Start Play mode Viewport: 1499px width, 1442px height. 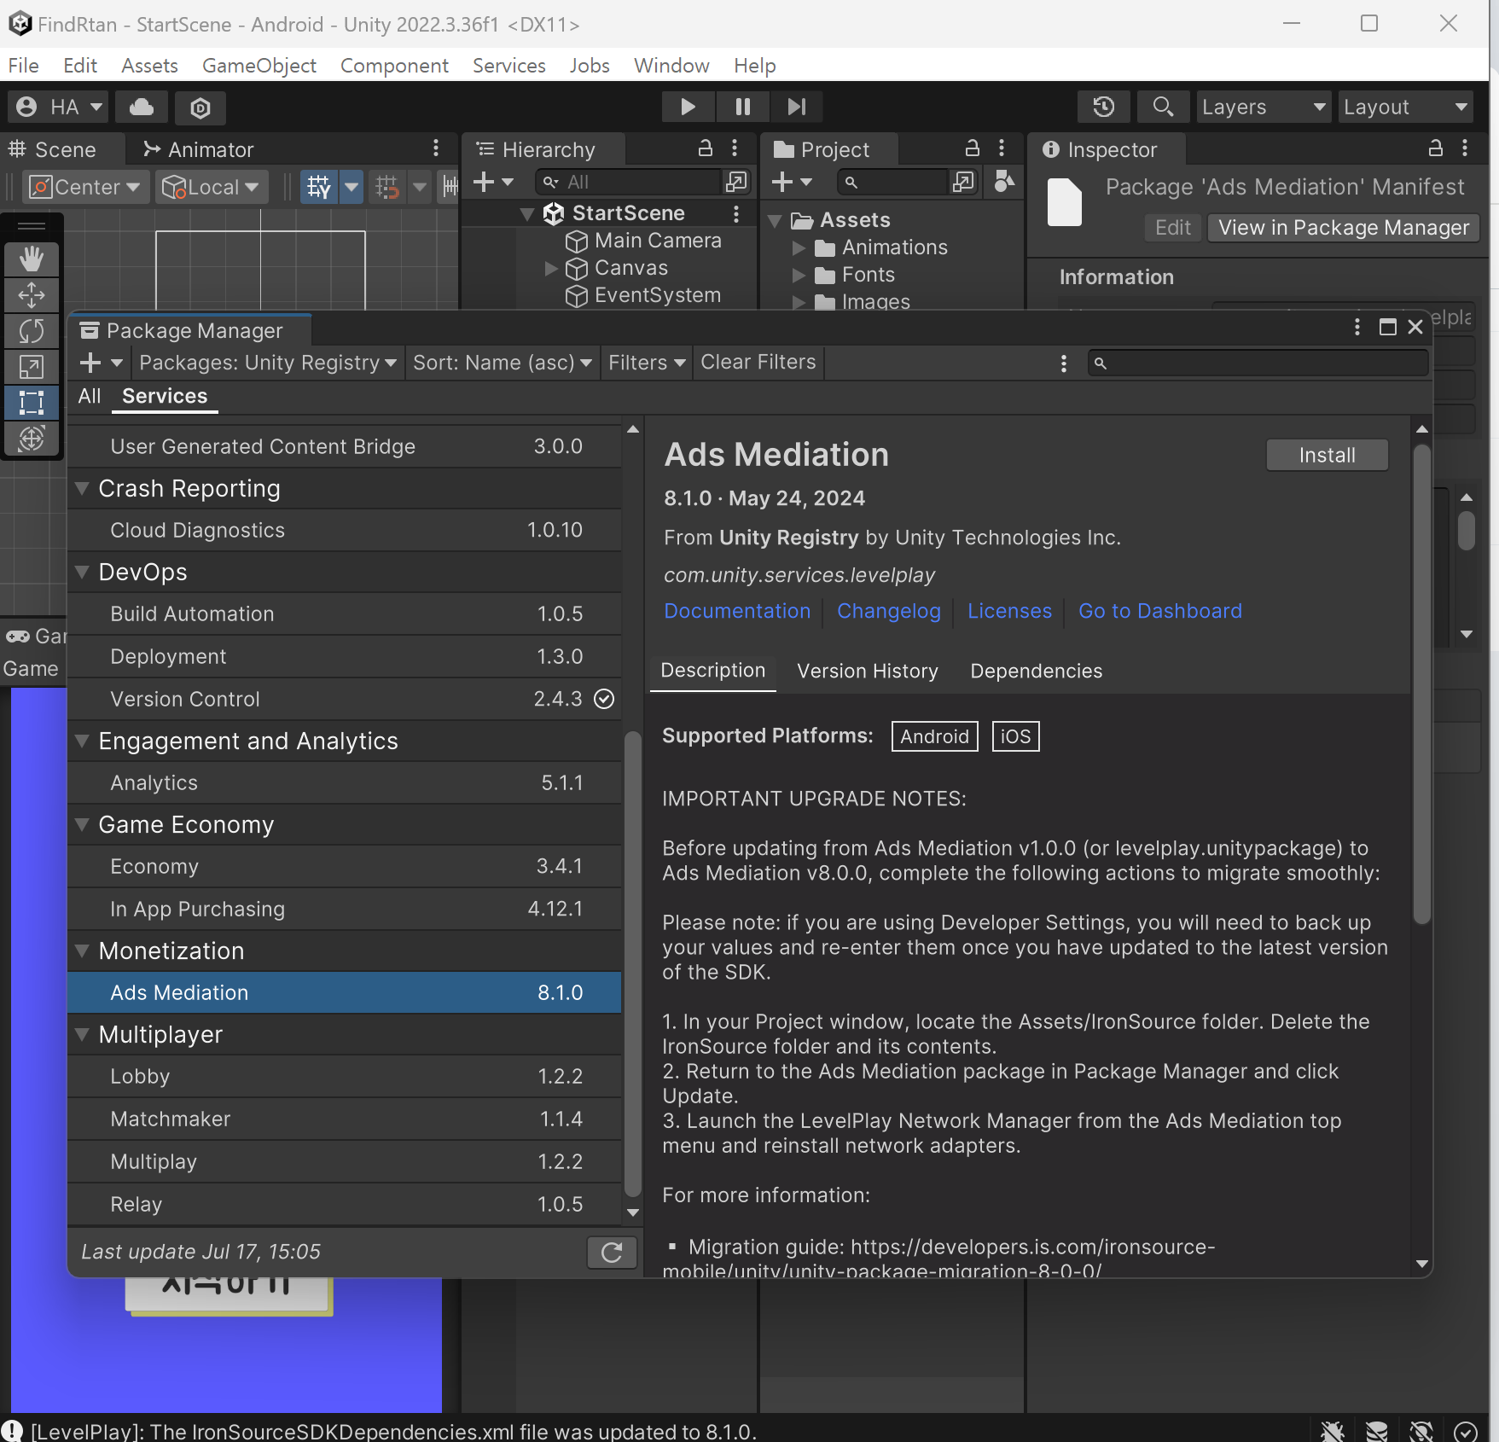click(x=688, y=108)
